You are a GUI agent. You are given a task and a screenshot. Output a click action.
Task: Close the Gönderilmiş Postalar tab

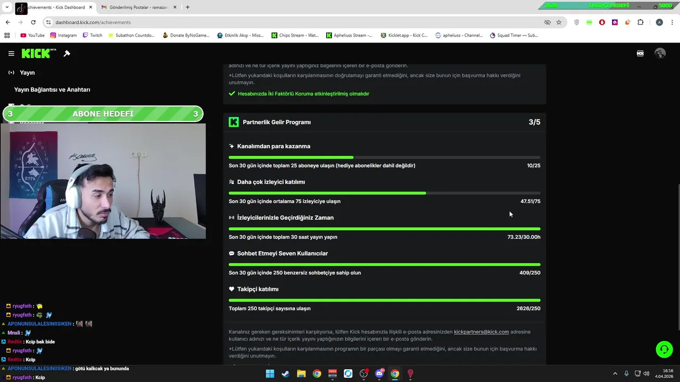(176, 7)
